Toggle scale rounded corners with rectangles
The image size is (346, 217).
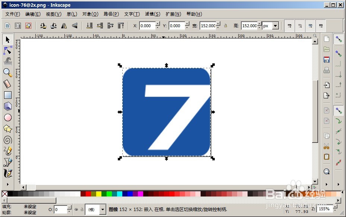(300, 26)
